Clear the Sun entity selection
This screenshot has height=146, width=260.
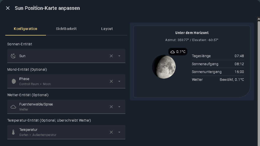point(111,56)
